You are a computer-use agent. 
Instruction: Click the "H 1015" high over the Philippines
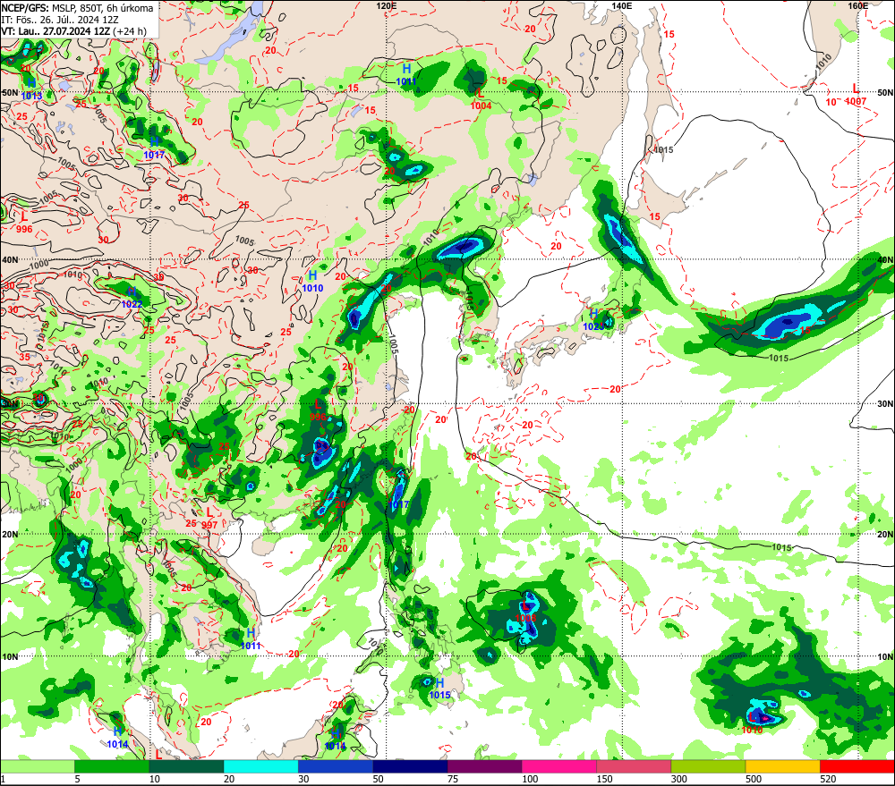tap(439, 689)
